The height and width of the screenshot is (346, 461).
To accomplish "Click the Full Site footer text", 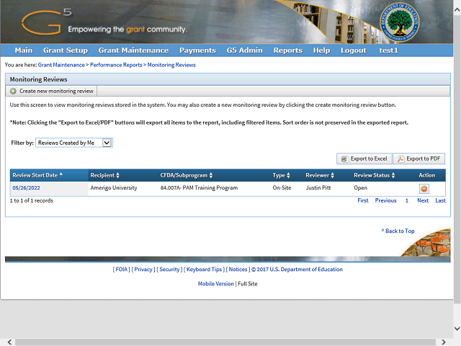I will click(248, 284).
